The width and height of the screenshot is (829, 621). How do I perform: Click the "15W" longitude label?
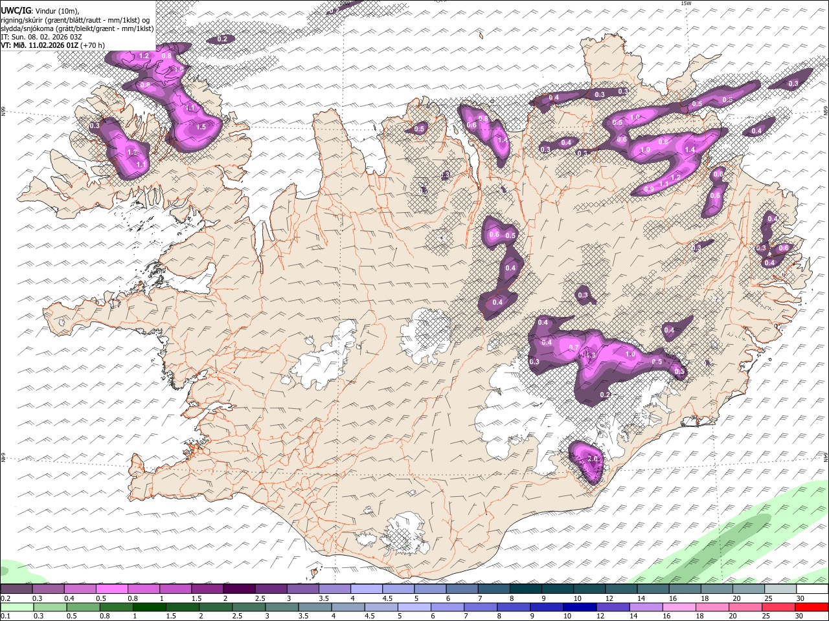click(x=687, y=3)
